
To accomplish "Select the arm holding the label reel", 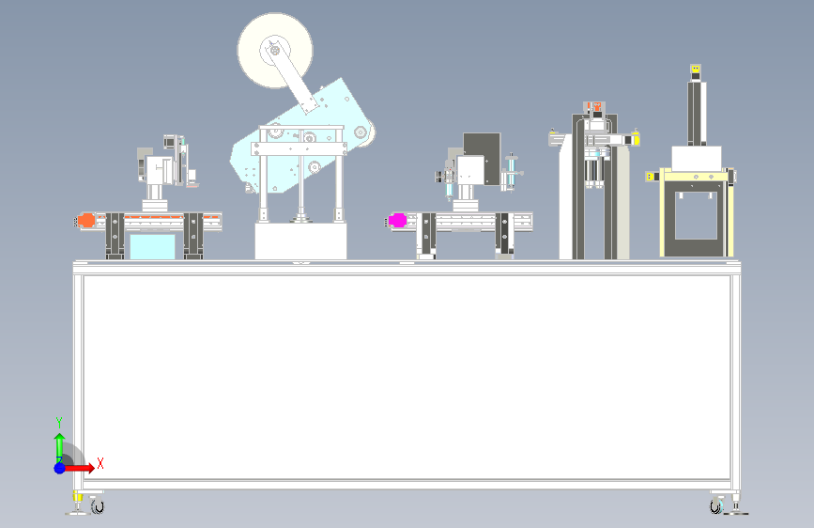I will (x=292, y=75).
